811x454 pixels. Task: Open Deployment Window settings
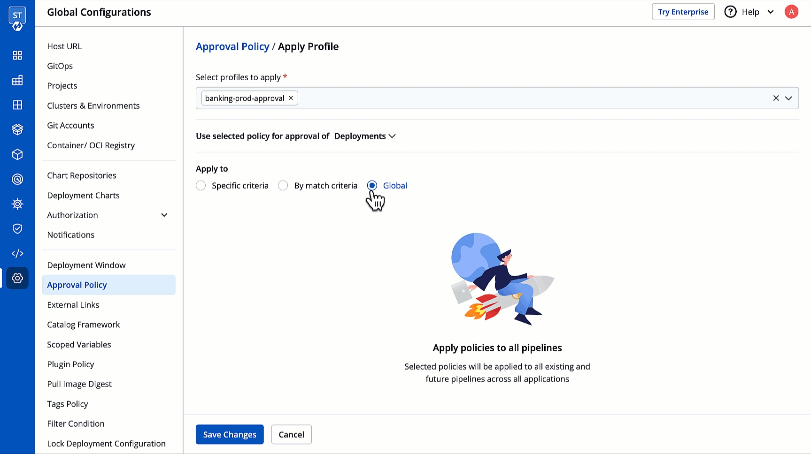click(86, 265)
